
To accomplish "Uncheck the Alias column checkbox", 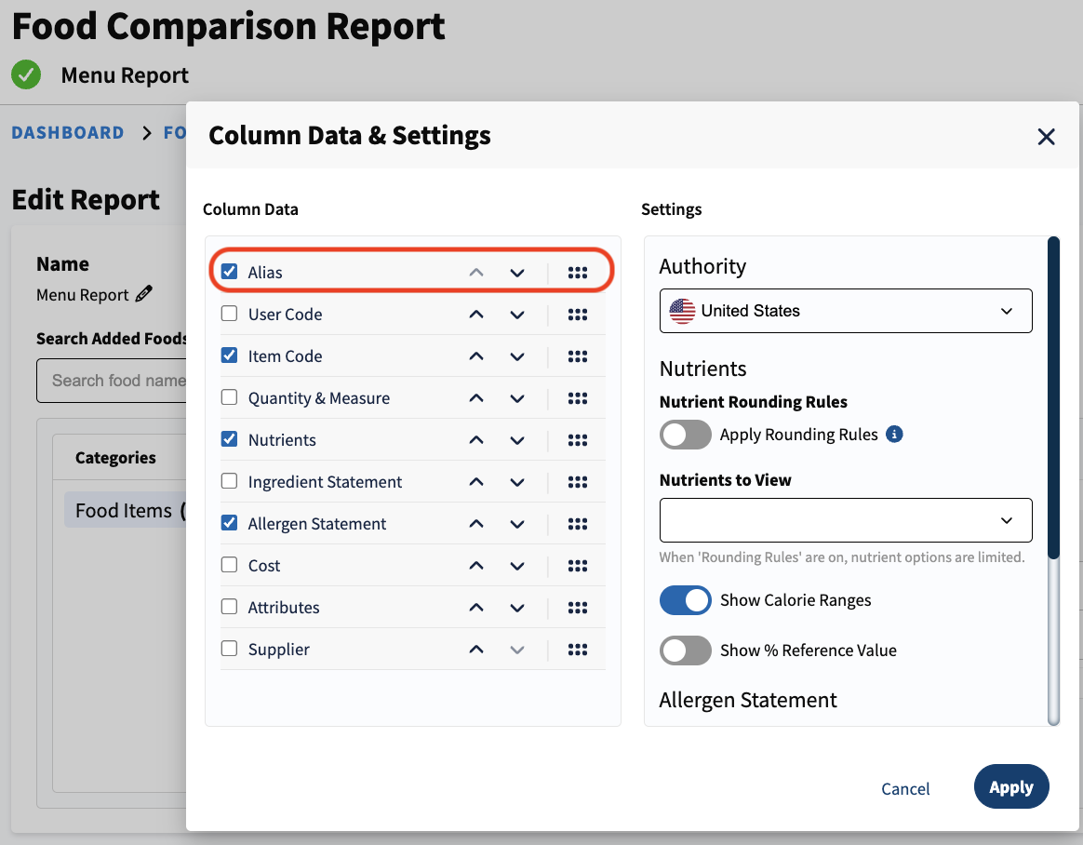I will point(229,272).
